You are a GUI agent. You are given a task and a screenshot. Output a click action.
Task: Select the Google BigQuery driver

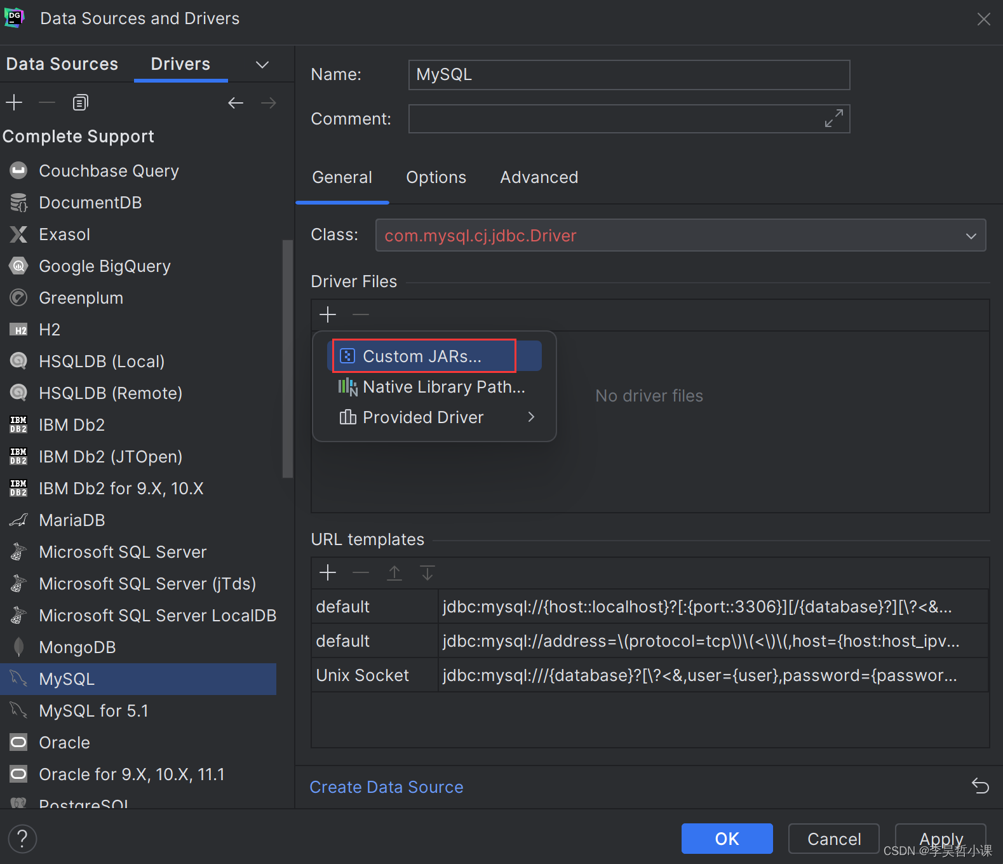pos(138,266)
